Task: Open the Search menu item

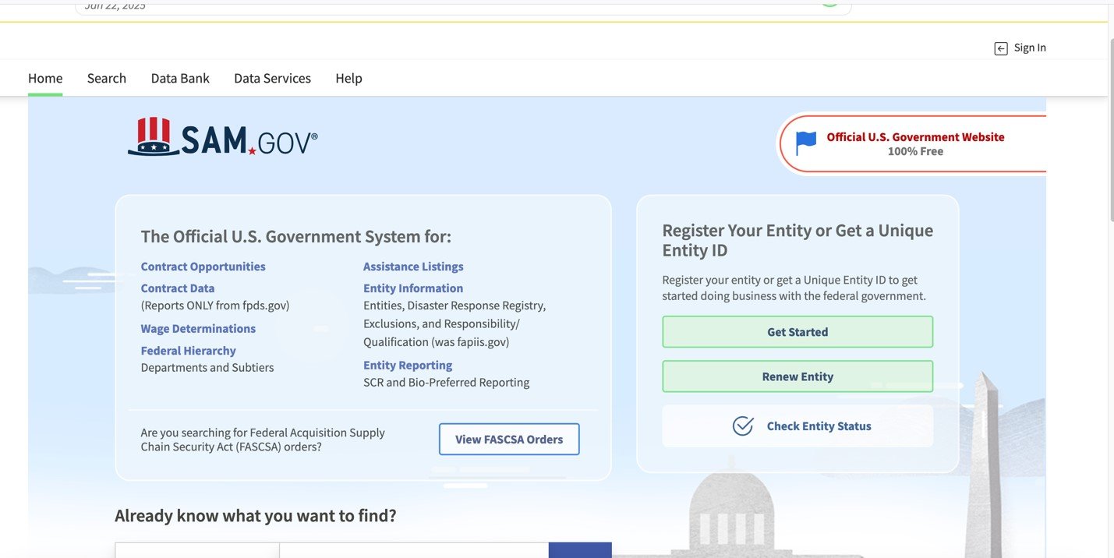Action: point(107,78)
